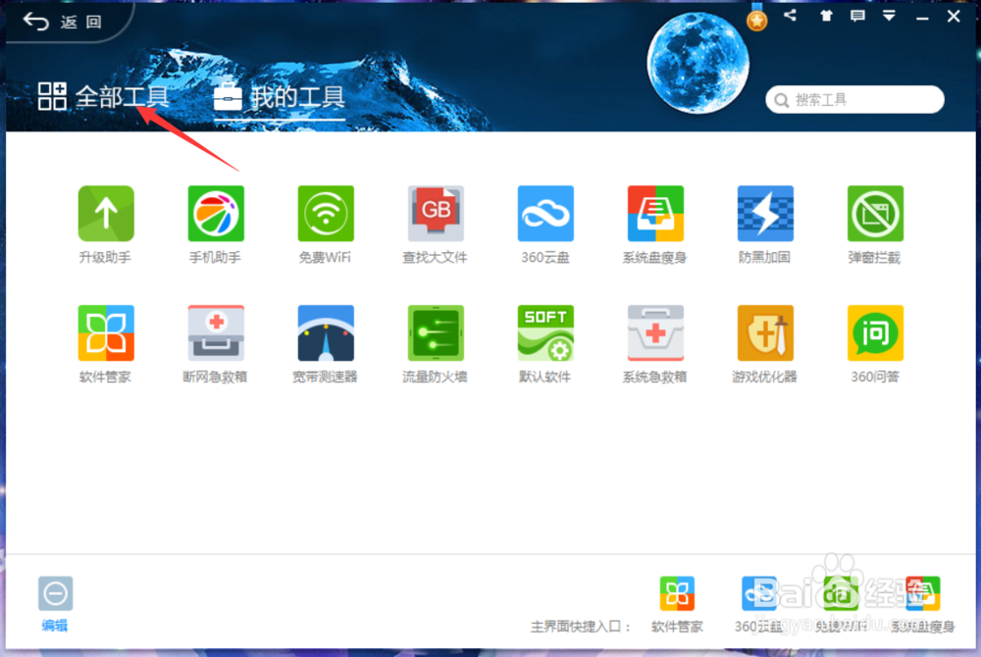Open the 系统盘瘦身 shortcut in the bottom bar
This screenshot has width=981, height=657.
click(x=923, y=593)
